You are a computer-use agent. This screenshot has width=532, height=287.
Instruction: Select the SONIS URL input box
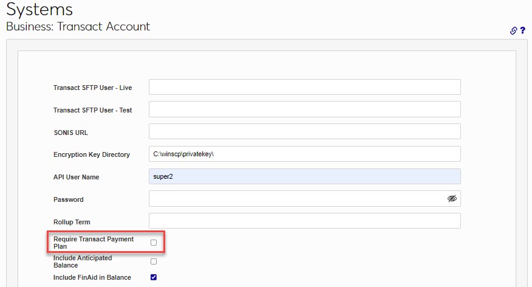305,131
